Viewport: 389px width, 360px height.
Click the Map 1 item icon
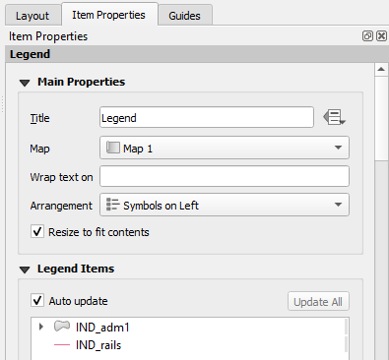[112, 148]
